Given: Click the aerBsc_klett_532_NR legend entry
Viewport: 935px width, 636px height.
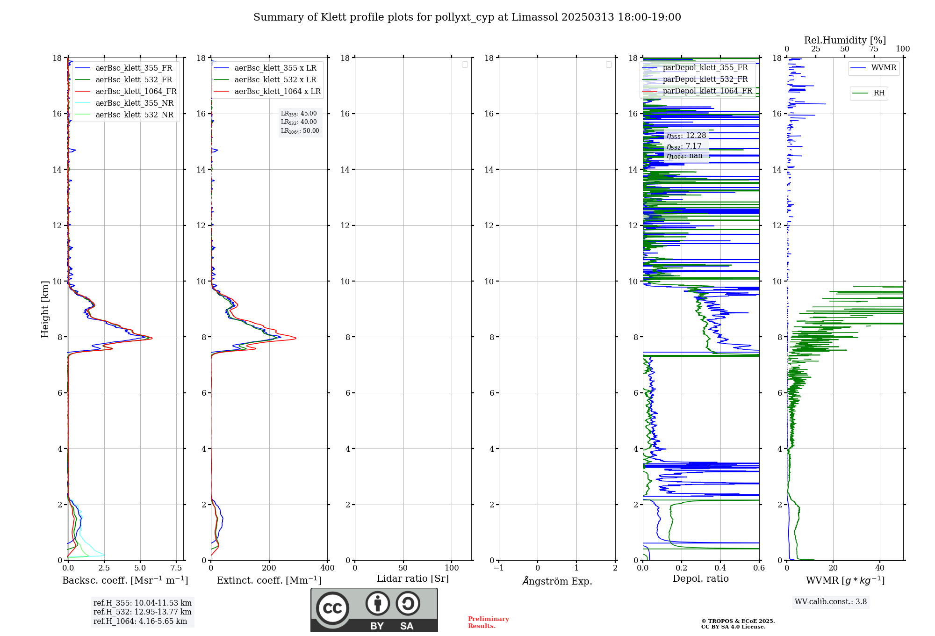Looking at the screenshot, I should click(x=124, y=115).
